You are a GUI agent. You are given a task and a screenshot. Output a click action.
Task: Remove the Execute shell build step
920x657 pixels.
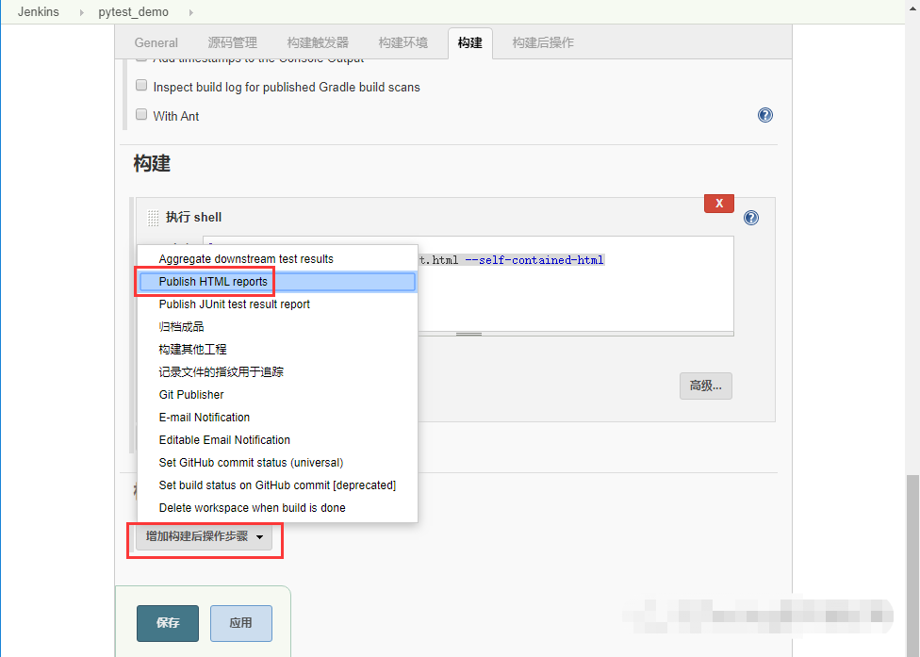tap(718, 204)
